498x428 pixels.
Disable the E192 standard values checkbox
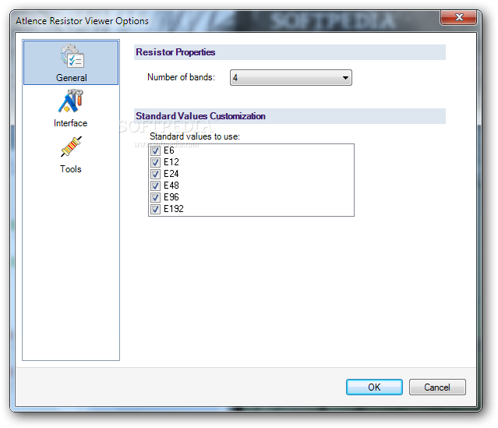coord(155,209)
